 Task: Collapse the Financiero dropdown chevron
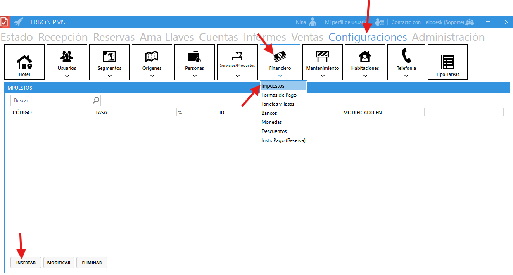point(280,76)
